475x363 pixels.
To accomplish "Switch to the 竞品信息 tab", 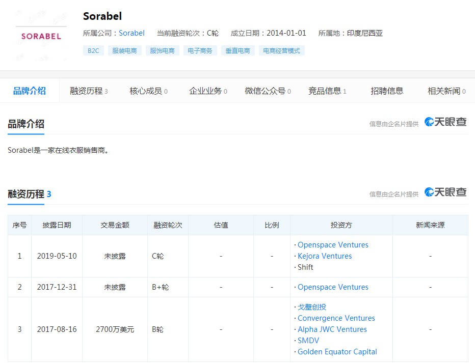I will coord(327,91).
